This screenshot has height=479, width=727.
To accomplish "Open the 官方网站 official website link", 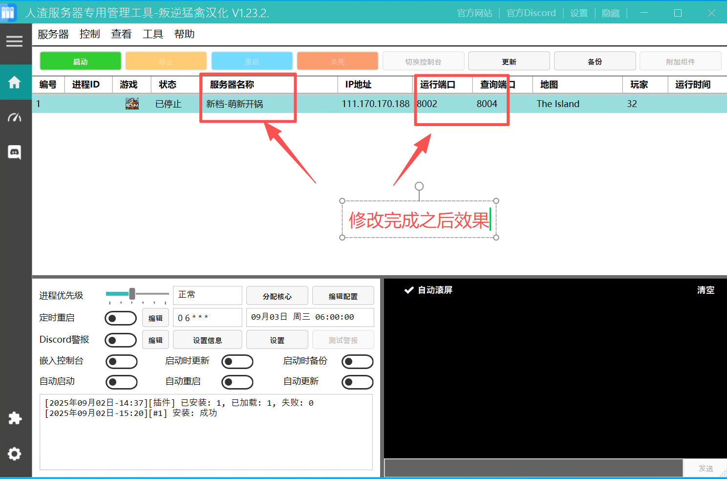I will tap(474, 13).
